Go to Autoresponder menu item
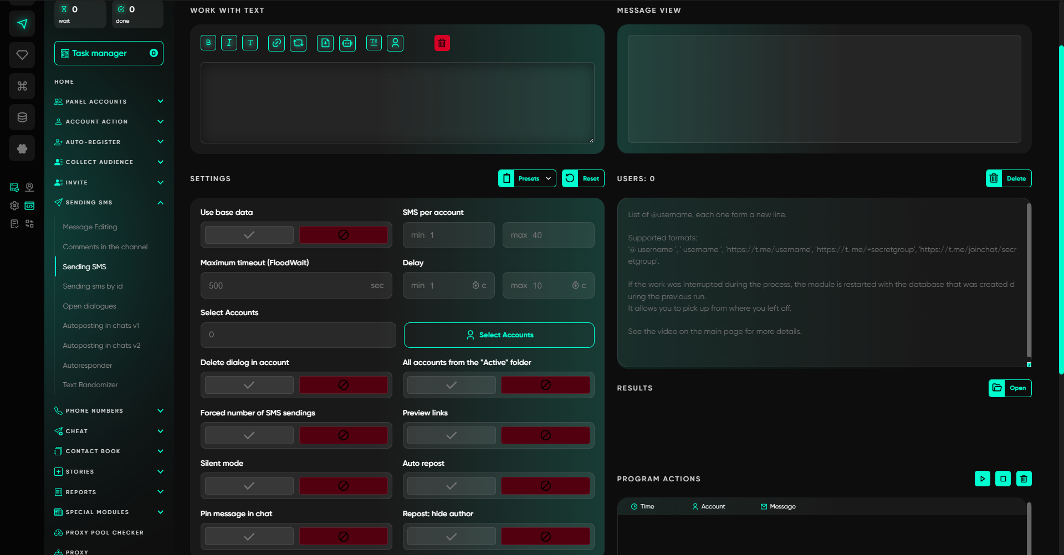 point(88,366)
